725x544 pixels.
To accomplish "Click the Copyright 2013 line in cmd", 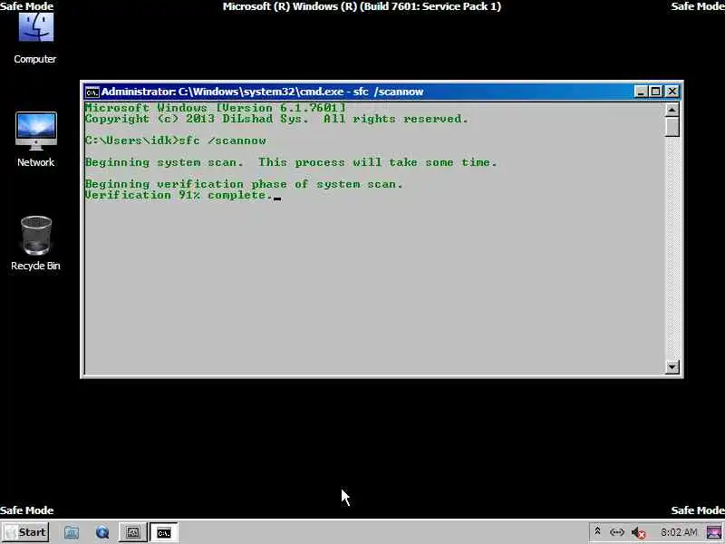I will coord(276,119).
